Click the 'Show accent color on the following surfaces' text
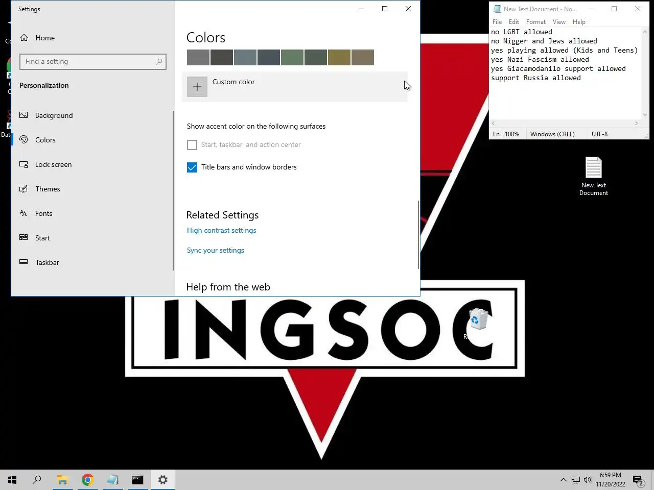This screenshot has width=654, height=490. [256, 126]
